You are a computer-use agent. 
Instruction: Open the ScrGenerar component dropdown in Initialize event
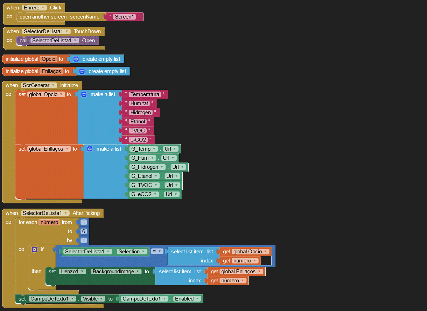53,85
